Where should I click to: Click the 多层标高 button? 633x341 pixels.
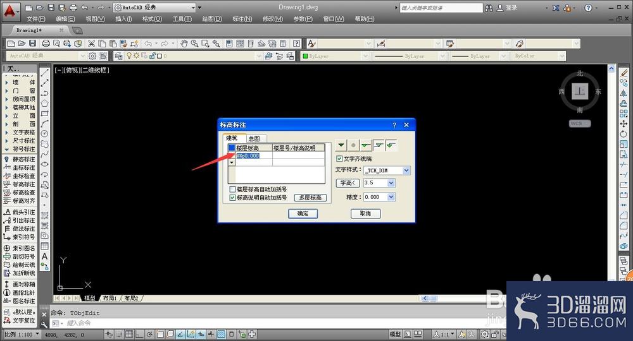[x=310, y=198]
